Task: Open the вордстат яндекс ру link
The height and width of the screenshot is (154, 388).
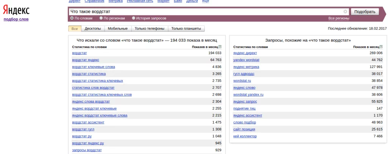Action: [x=88, y=143]
